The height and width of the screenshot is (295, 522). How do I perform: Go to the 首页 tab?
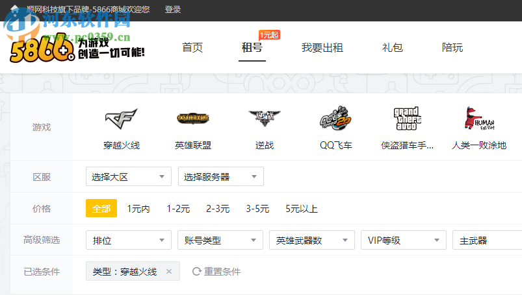(192, 47)
